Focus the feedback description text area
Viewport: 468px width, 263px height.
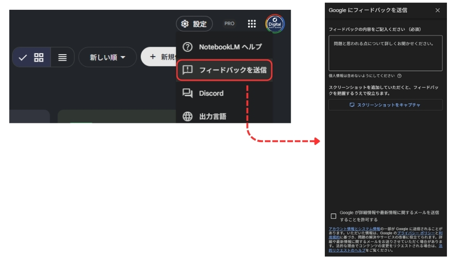coord(385,53)
